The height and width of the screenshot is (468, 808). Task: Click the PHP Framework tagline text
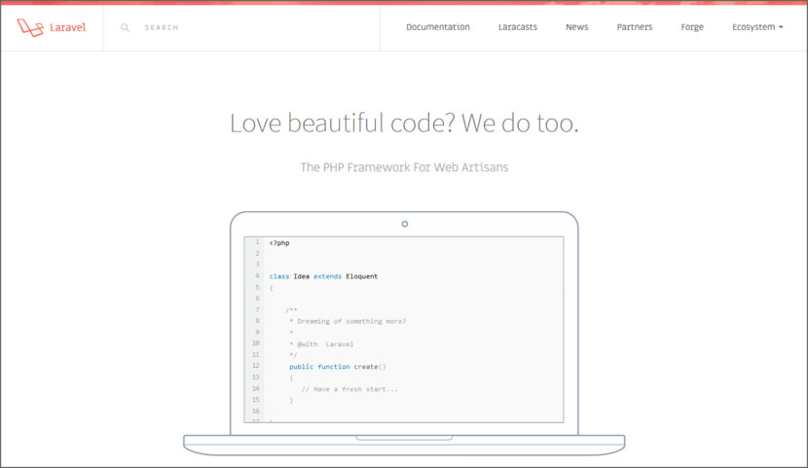coord(404,167)
